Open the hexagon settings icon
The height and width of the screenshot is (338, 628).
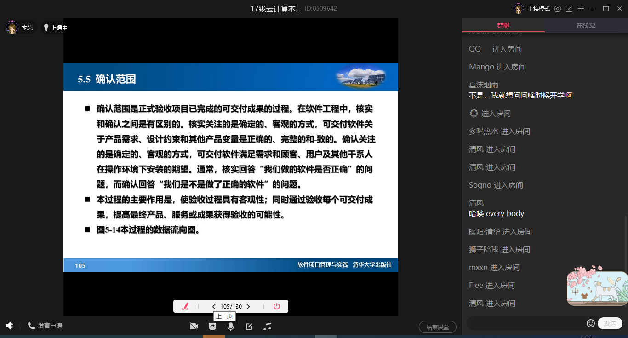click(558, 9)
